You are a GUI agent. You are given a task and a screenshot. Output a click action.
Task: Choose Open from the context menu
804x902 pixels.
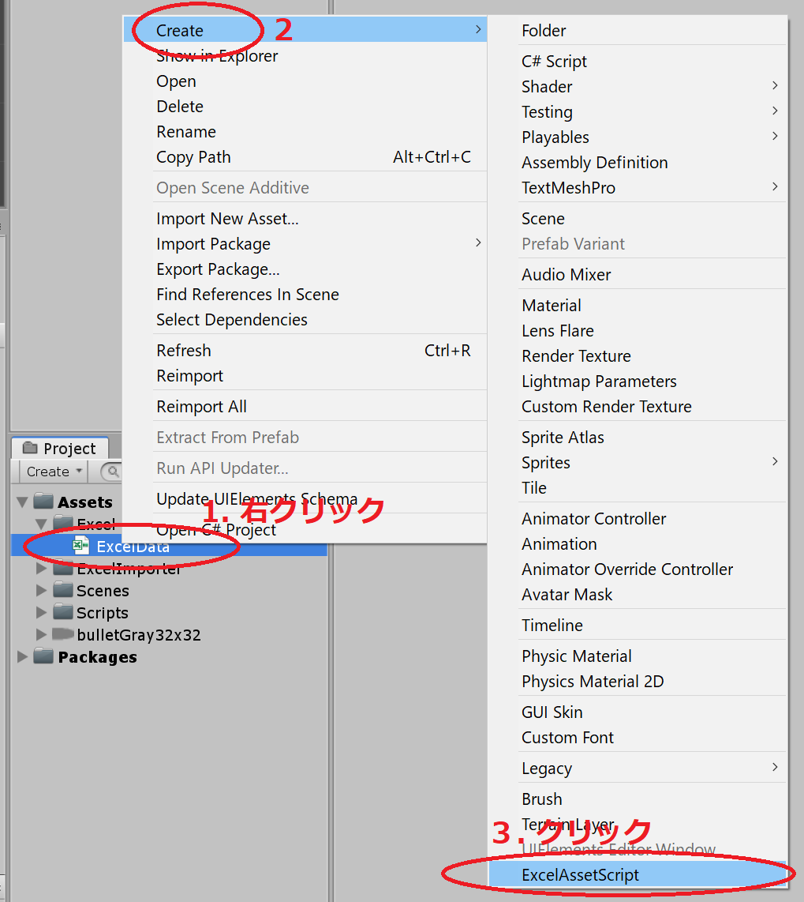pyautogui.click(x=305, y=81)
